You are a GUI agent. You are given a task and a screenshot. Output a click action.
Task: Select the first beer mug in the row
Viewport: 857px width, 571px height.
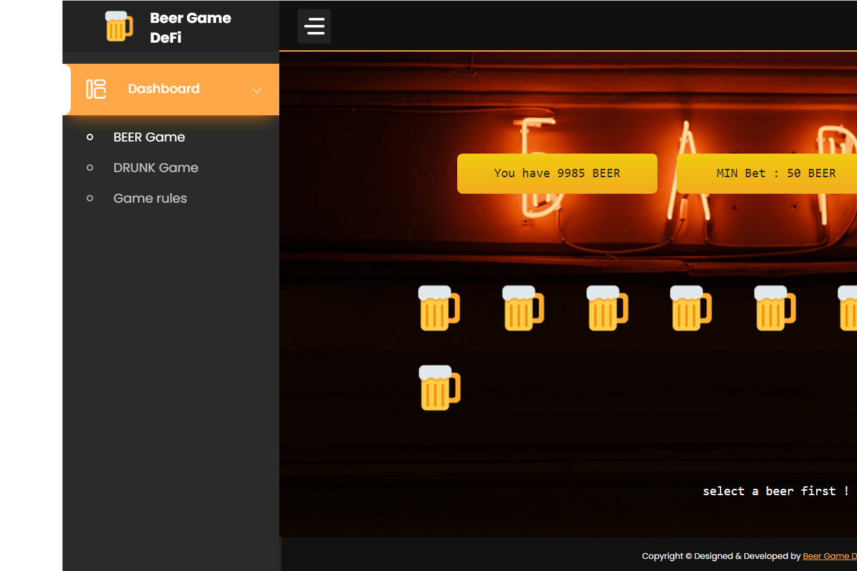click(x=439, y=310)
